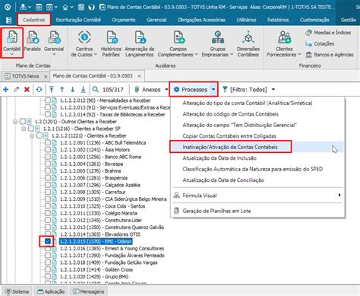Check the Golden Cross checkbox
Screen dimensions: 360x296
point(48,269)
